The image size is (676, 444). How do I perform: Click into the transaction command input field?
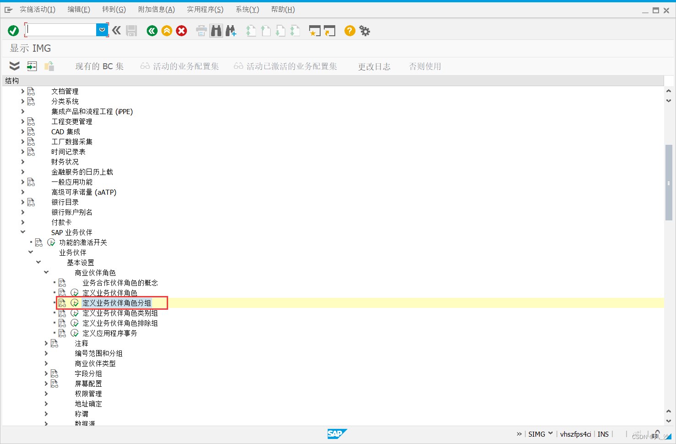pos(61,30)
